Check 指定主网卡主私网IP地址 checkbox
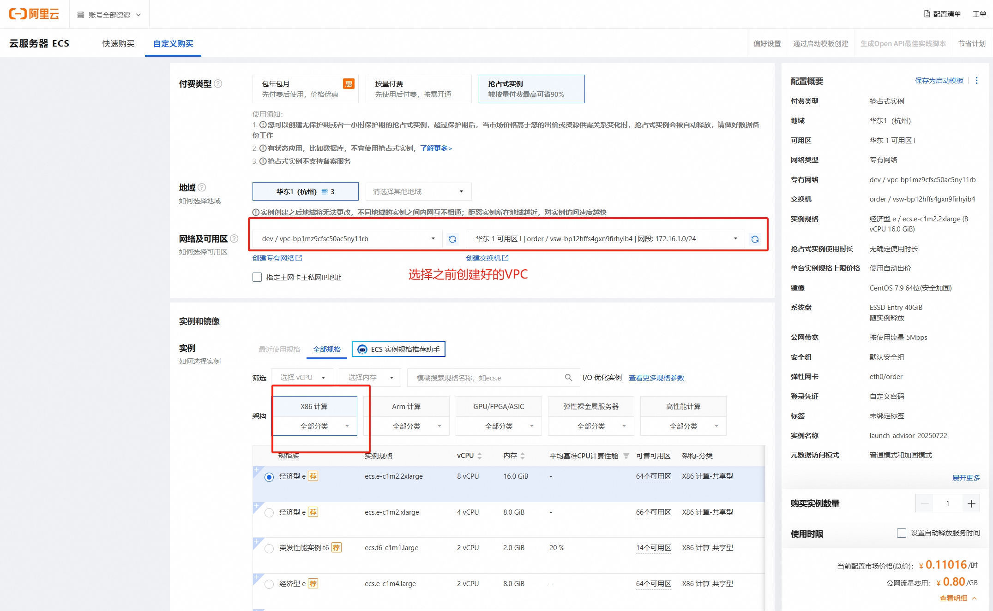The height and width of the screenshot is (611, 993). [257, 277]
